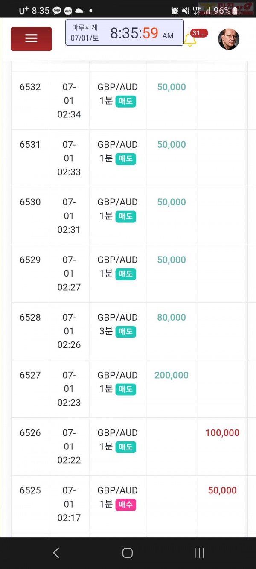
Task: Open order number 6531 row
Action: click(128, 158)
